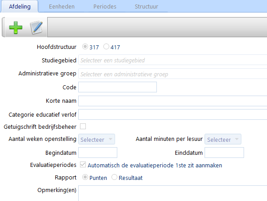Click the Begindatum date field
Screen dimensions: 267x201
pyautogui.click(x=98, y=153)
